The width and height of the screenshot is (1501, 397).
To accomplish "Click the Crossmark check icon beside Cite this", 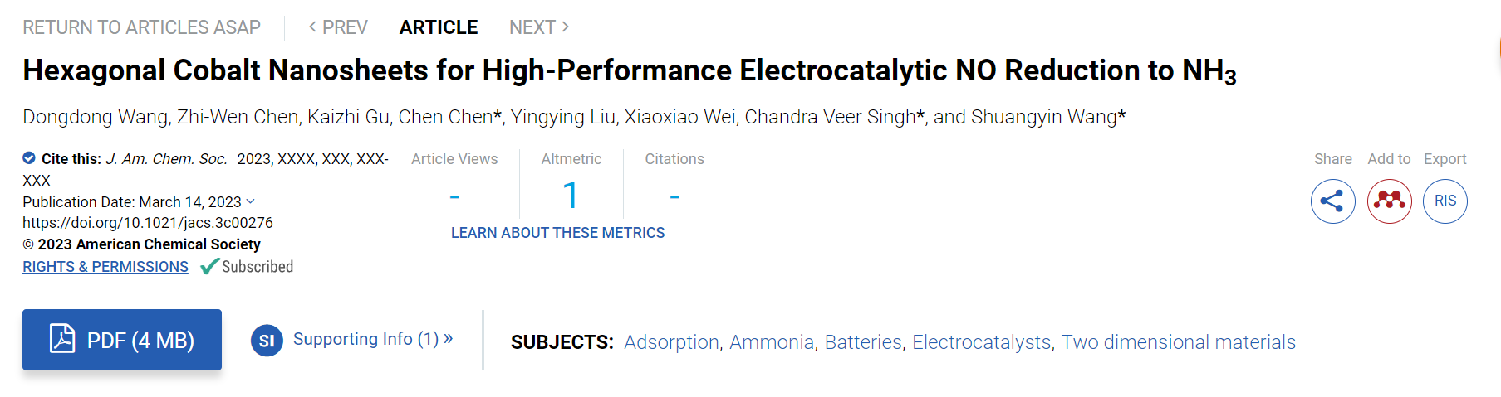I will [x=29, y=158].
